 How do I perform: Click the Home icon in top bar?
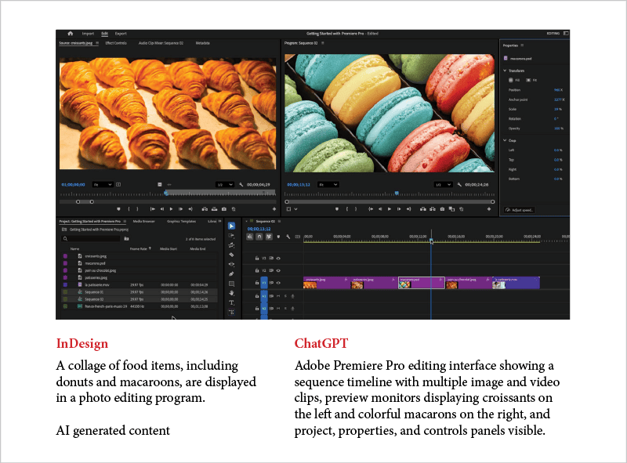pos(70,34)
